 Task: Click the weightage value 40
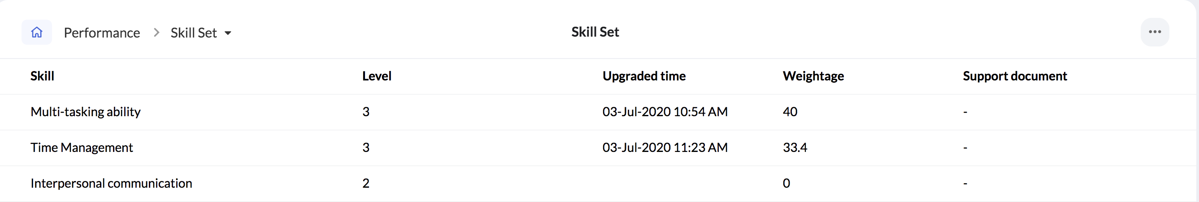[x=790, y=112]
